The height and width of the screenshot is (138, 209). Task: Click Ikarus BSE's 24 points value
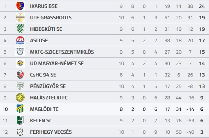point(202,6)
